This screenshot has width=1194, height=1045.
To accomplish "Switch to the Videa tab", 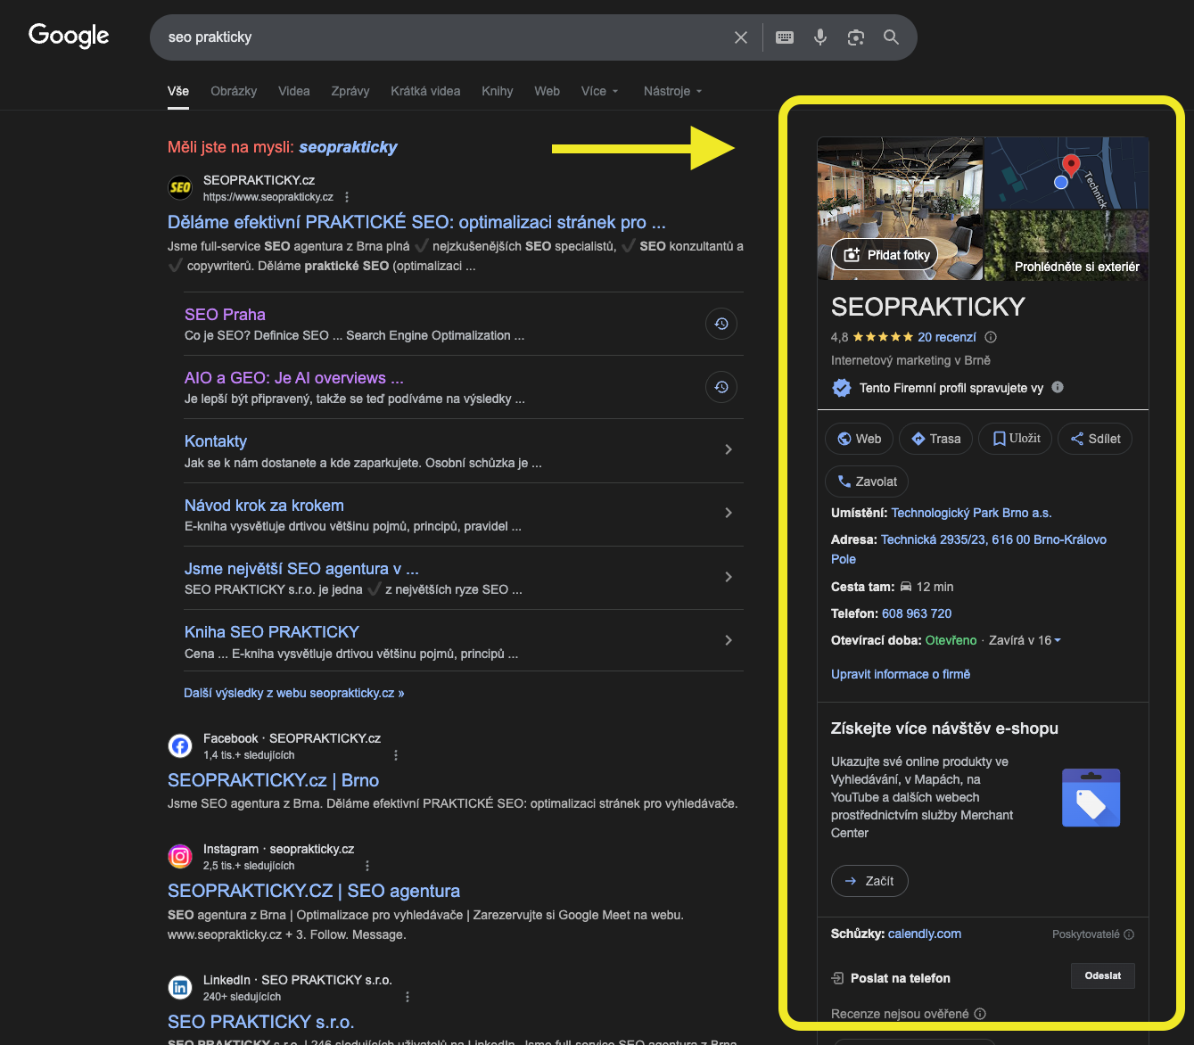I will [293, 91].
